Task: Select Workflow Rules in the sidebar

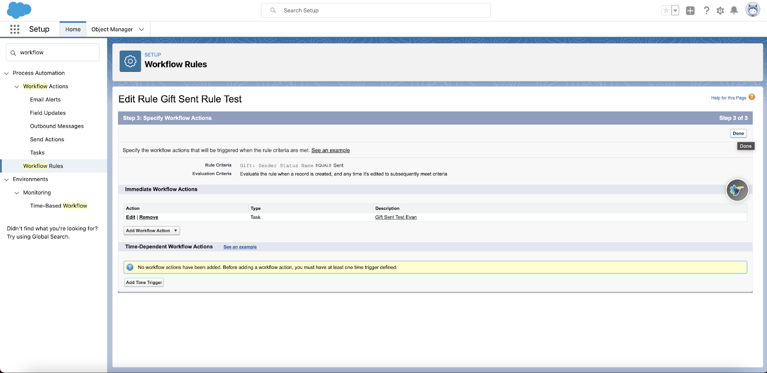Action: tap(43, 166)
